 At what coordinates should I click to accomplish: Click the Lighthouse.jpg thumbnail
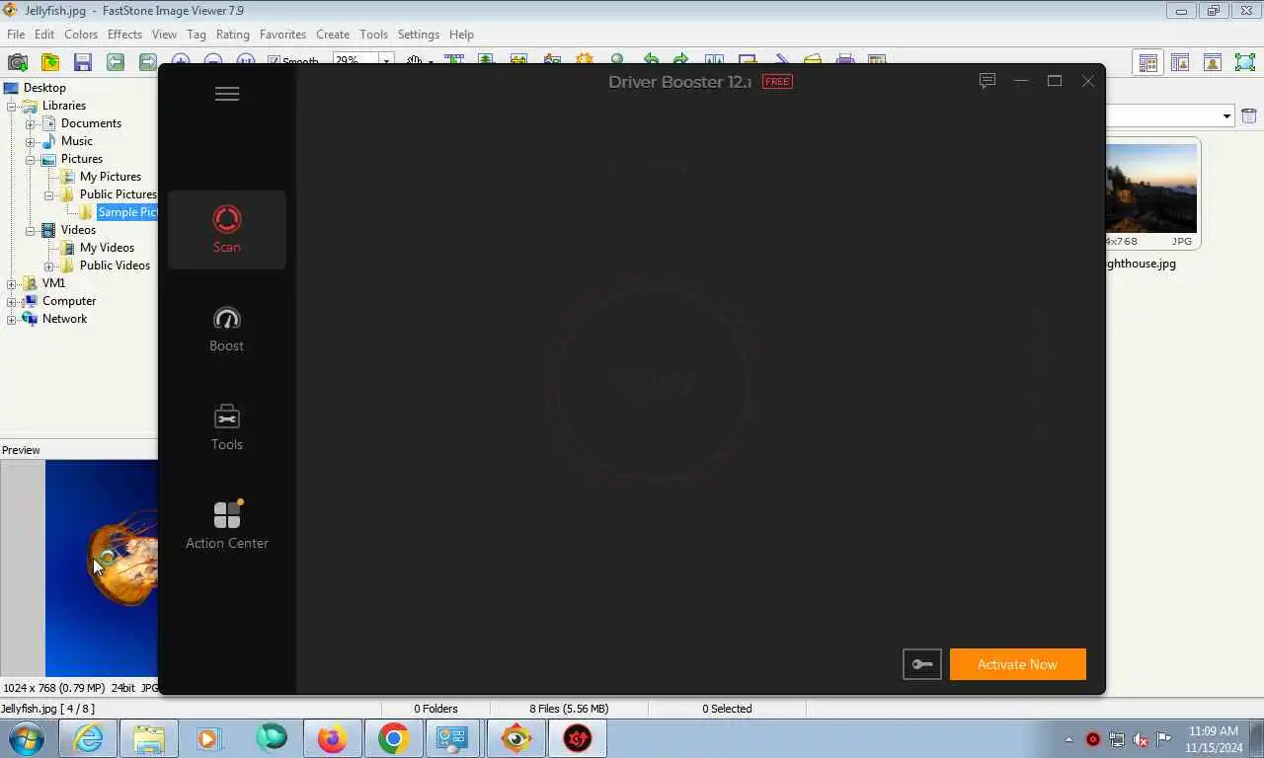pos(1151,194)
